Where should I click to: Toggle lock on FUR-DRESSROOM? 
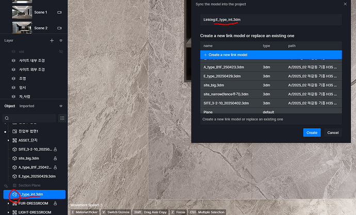tap(55, 204)
